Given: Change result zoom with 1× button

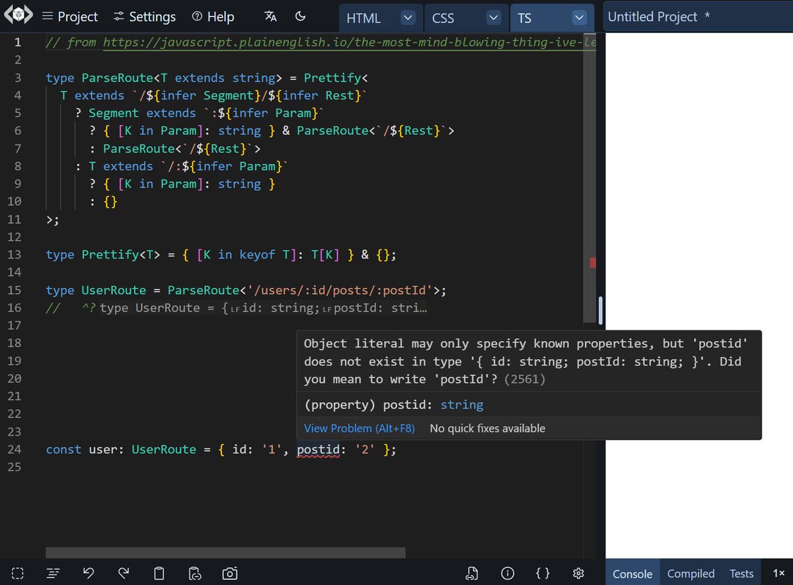Looking at the screenshot, I should click(778, 573).
